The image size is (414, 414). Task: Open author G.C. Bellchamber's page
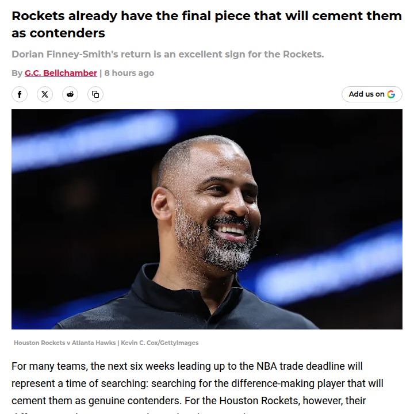pos(61,73)
